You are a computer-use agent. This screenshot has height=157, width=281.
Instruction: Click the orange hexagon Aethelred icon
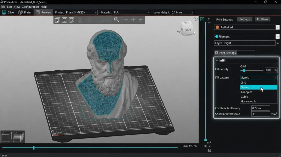click(x=217, y=27)
